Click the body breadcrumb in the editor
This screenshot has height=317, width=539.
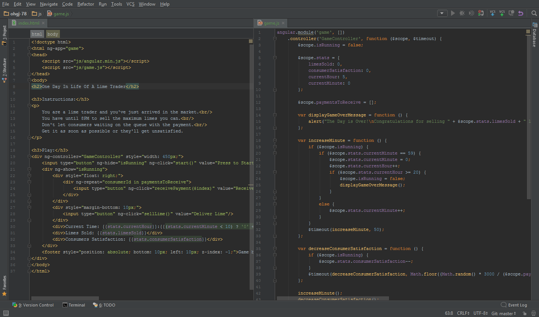(x=53, y=34)
